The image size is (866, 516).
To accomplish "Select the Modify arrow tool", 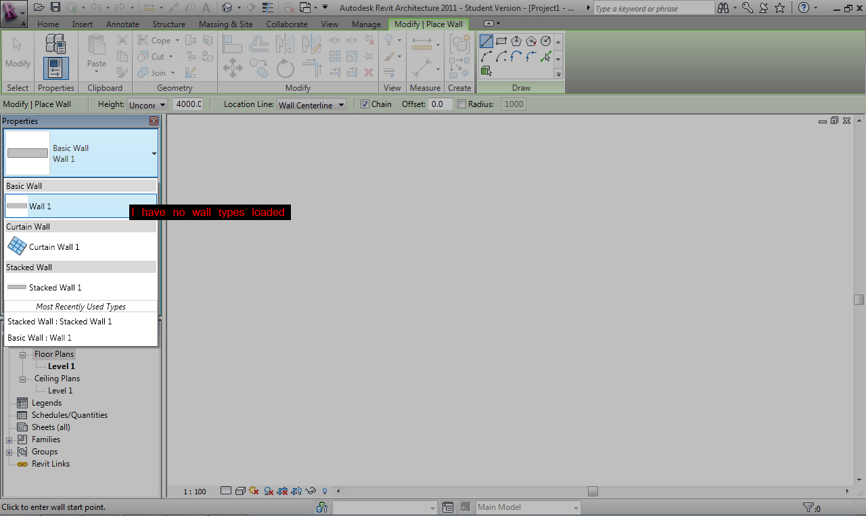I will pos(18,53).
